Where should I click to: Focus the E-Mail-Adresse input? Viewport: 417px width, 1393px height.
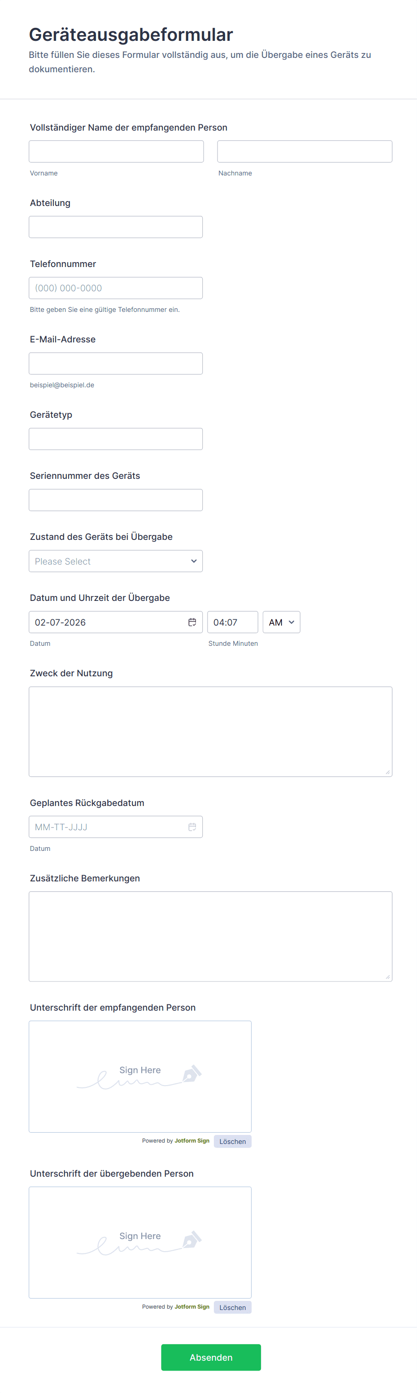(116, 364)
